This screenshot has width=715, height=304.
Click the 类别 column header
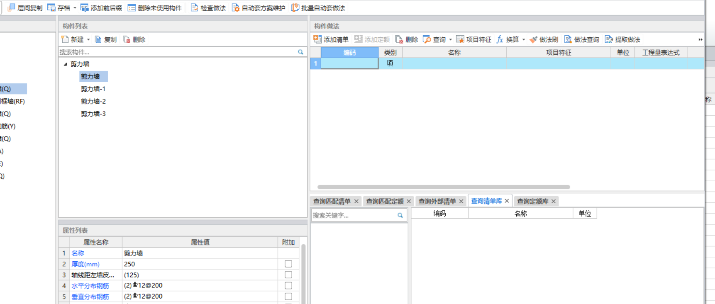coord(390,52)
